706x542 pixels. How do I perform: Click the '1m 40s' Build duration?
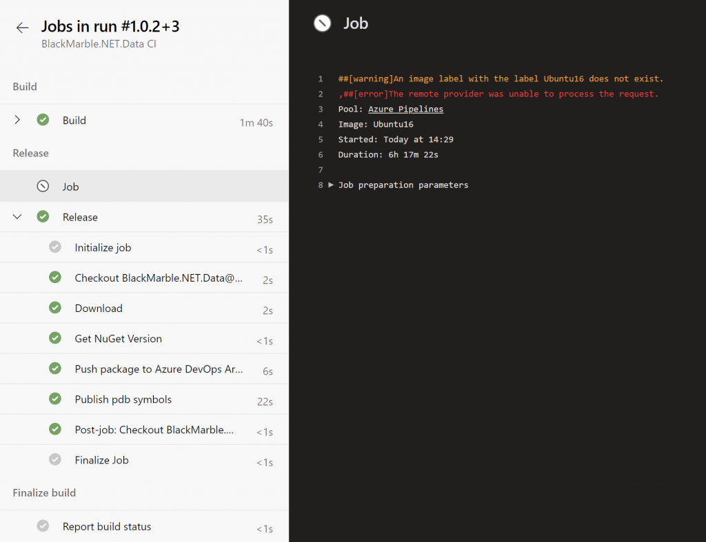pyautogui.click(x=256, y=123)
